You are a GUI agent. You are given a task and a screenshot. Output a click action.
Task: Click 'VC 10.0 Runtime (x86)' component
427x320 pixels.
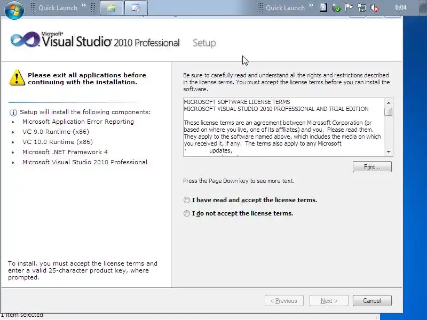(58, 142)
